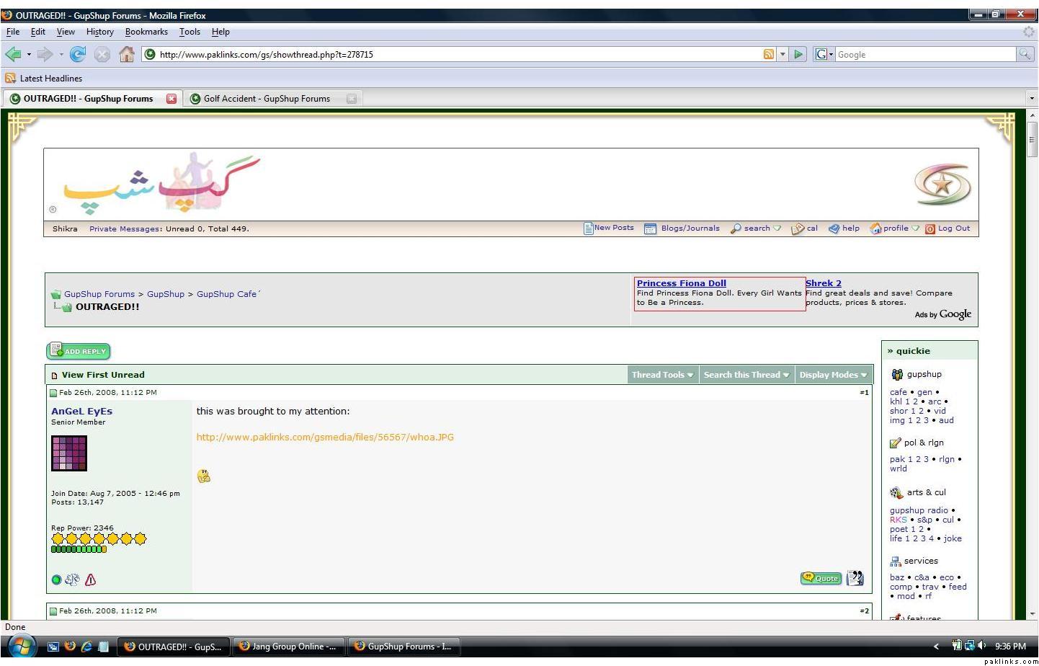Open the Display Modes dropdown
This screenshot has height=666, width=1039.
[832, 375]
